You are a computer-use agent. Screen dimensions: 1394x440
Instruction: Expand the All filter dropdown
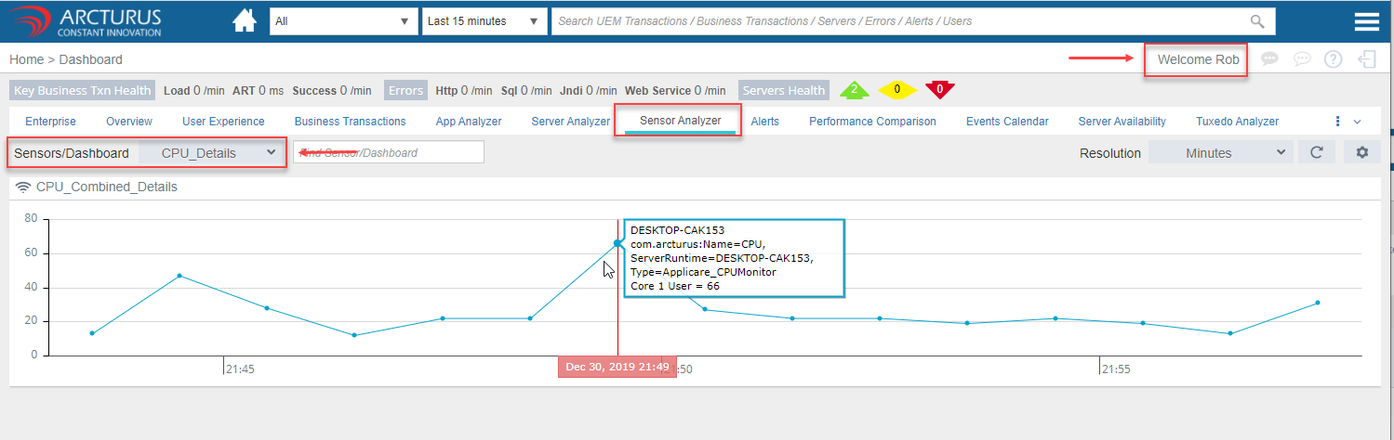[343, 21]
